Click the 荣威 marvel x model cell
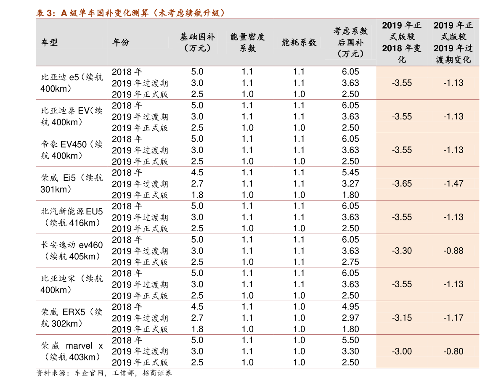This screenshot has height=386, width=501. point(72,351)
